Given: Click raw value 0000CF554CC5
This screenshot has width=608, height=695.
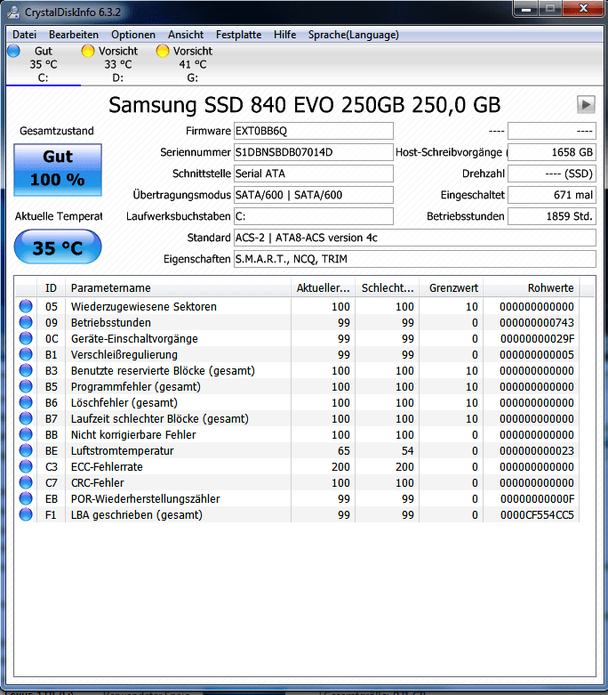Looking at the screenshot, I should click(x=537, y=515).
